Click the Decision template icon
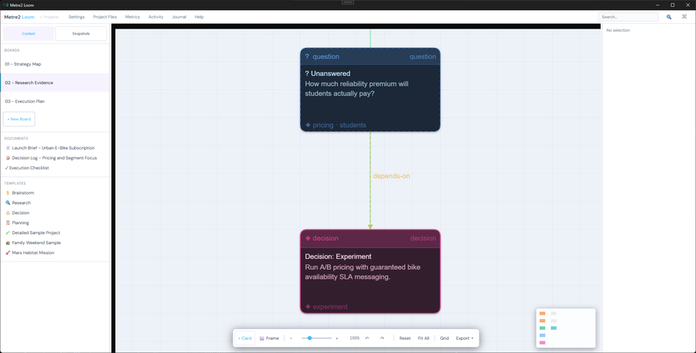This screenshot has height=353, width=696. click(8, 213)
